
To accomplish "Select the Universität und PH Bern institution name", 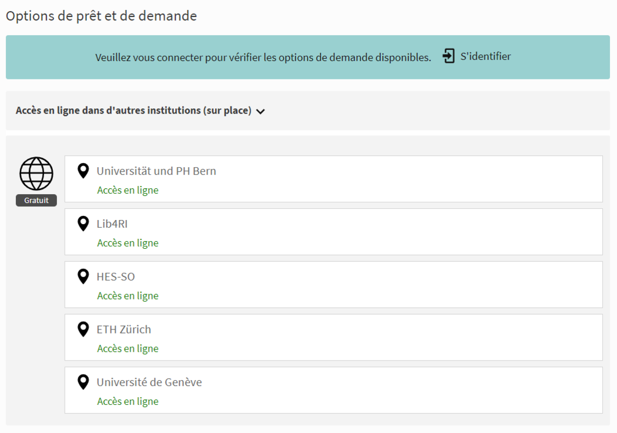I will 156,171.
